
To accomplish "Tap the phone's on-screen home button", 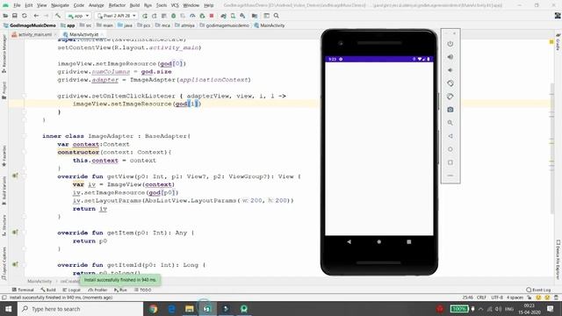I will [378, 242].
